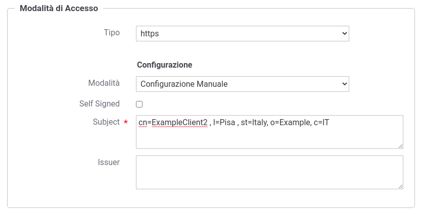421x214 pixels.
Task: Click the Self Signed label
Action: click(100, 103)
